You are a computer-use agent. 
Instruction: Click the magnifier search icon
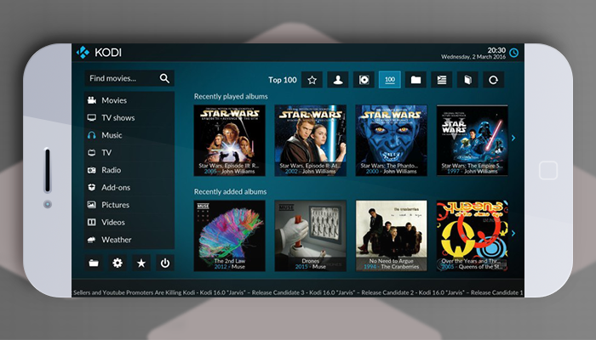click(x=164, y=78)
